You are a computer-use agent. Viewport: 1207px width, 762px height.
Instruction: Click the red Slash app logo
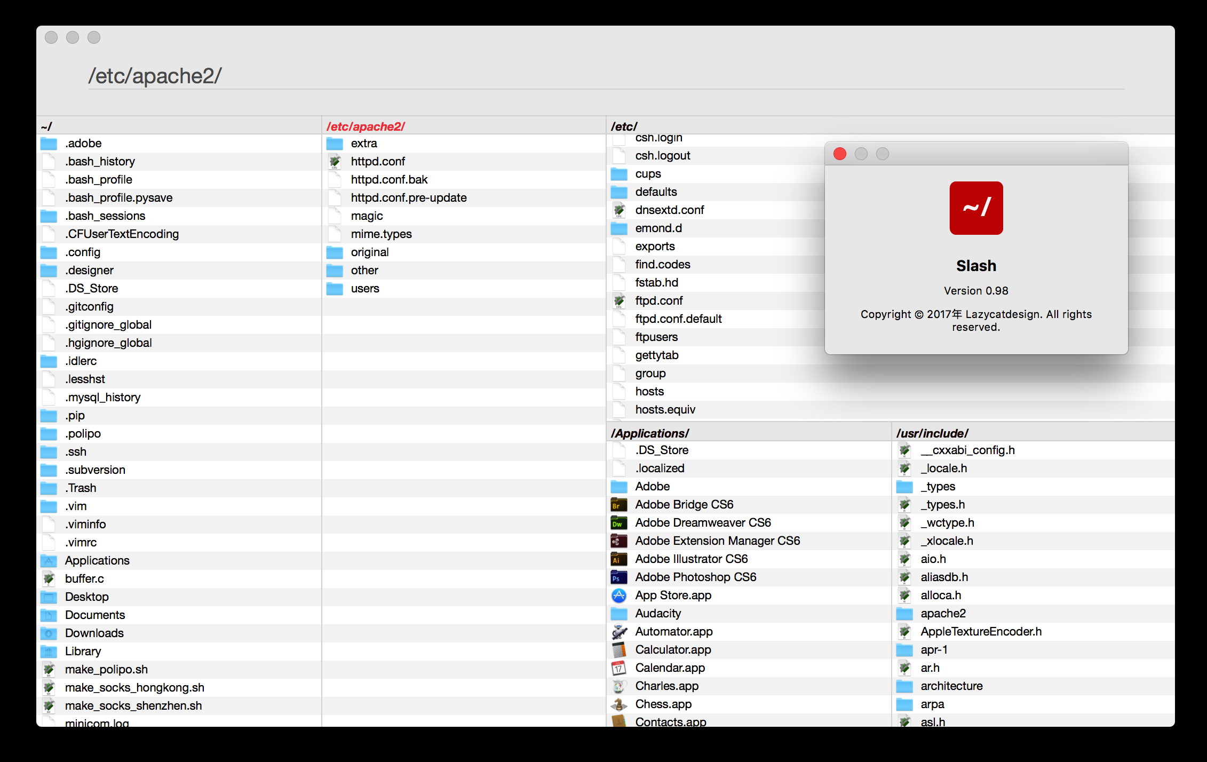[976, 208]
